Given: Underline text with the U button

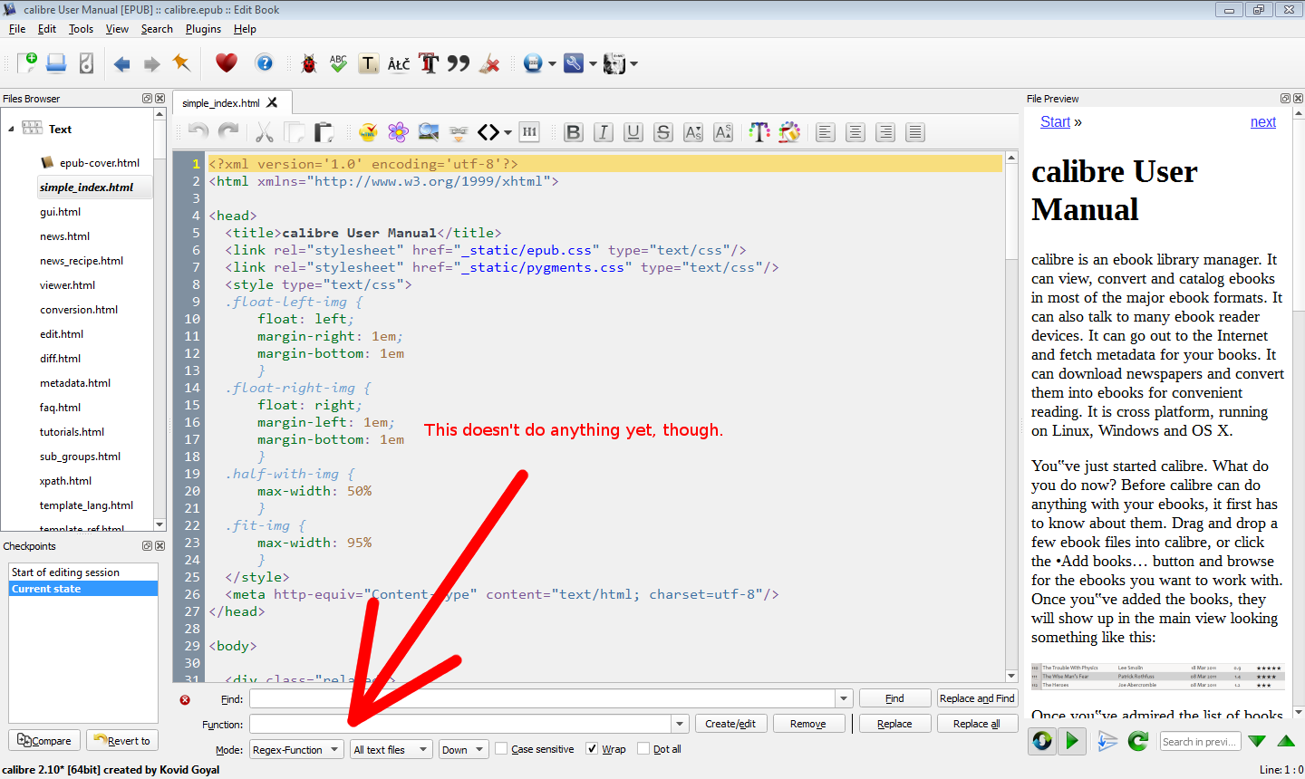Looking at the screenshot, I should 633,132.
